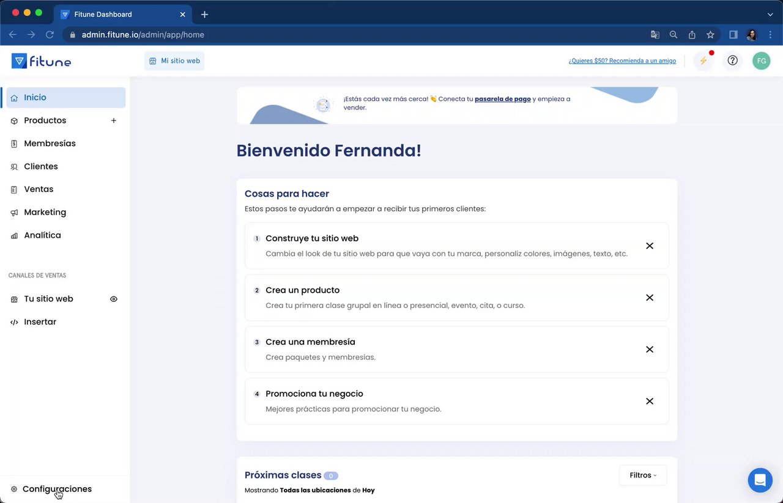This screenshot has height=503, width=783.
Task: Close the Fitune Dashboard tab
Action: pos(182,14)
